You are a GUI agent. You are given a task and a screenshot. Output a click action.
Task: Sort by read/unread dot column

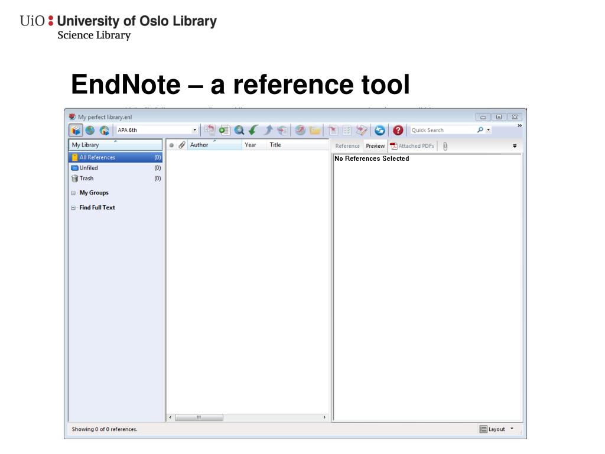[171, 145]
